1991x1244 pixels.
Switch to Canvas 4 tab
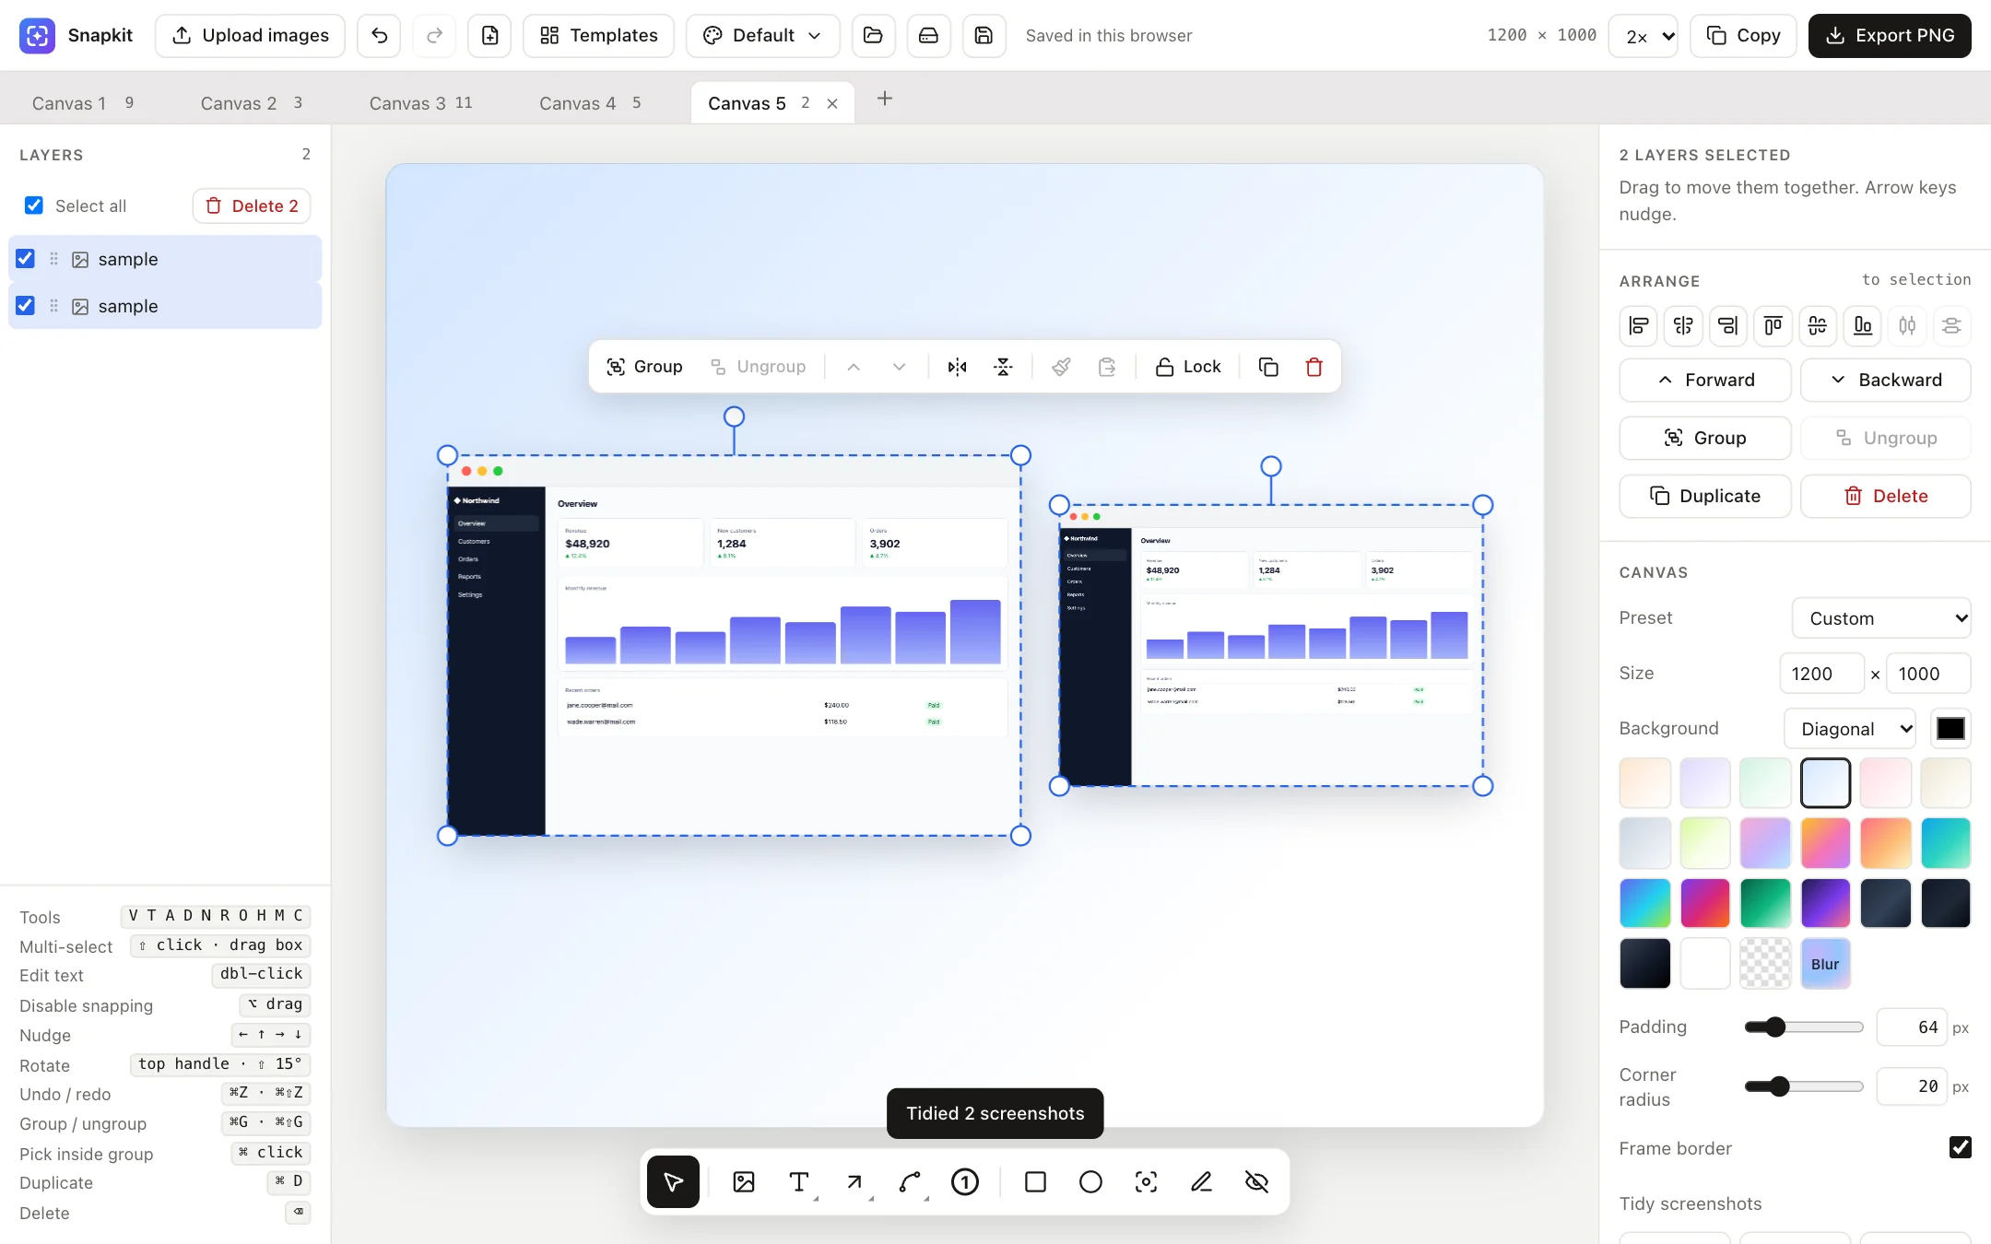[x=590, y=103]
